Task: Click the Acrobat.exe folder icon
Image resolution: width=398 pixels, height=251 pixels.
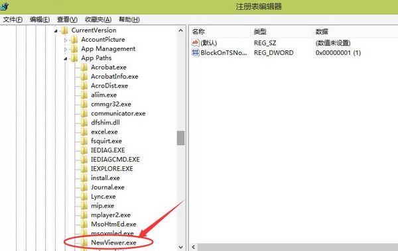Action: pos(84,68)
